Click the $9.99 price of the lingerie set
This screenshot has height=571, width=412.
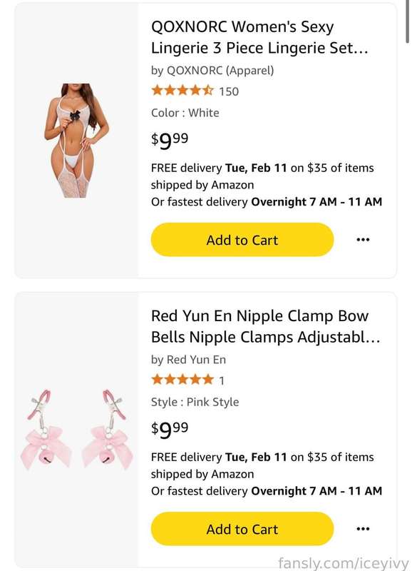(170, 140)
